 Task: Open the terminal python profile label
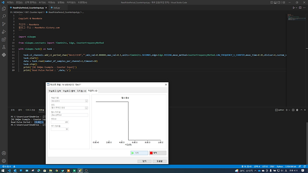point(280,110)
